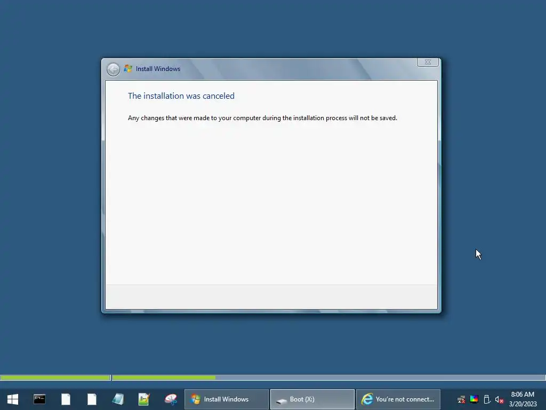Launch the Command Prompt taskbar icon
Screen dimensions: 546x410
39,399
